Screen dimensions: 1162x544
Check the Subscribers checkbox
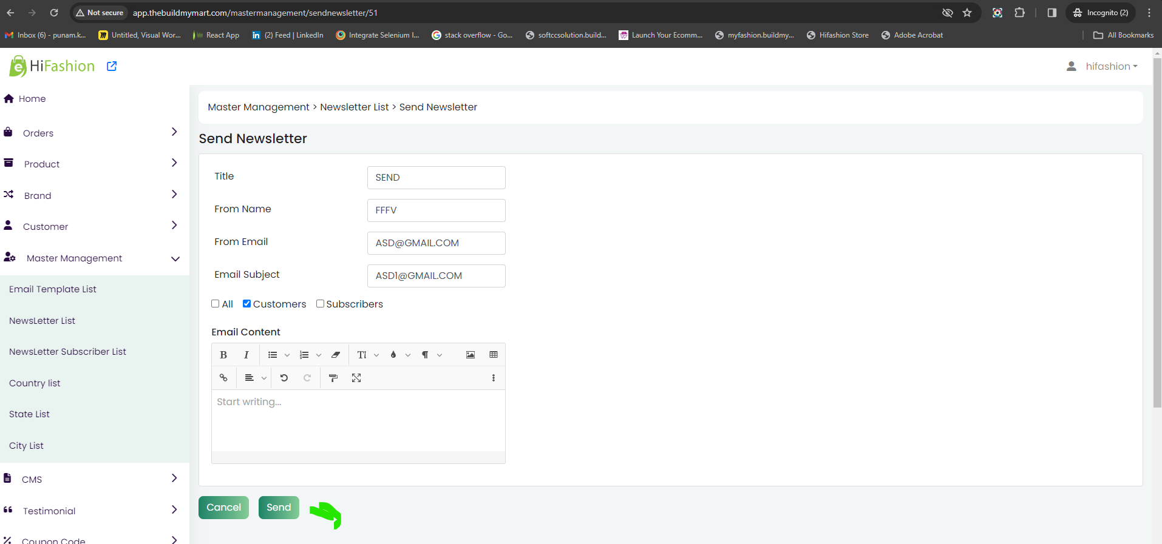click(x=320, y=304)
